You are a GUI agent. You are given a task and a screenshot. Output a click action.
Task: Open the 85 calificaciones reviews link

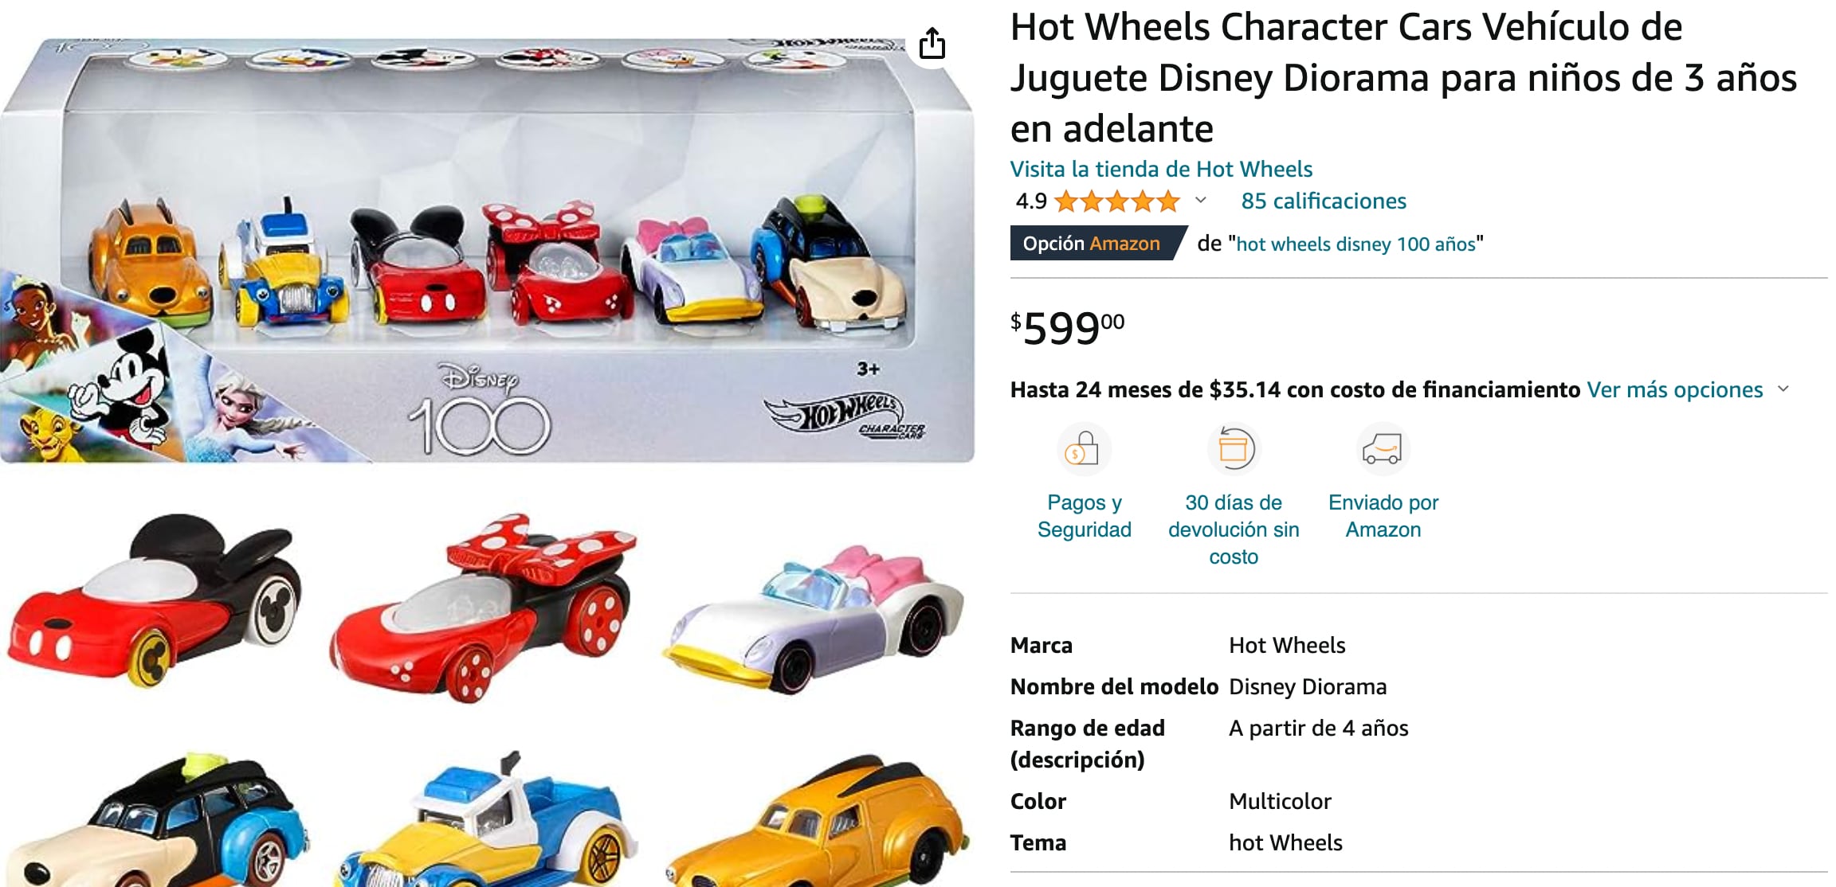(1324, 201)
